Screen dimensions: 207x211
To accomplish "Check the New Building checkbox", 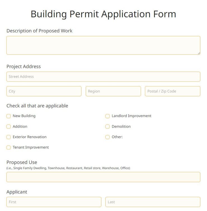I will tap(9, 116).
